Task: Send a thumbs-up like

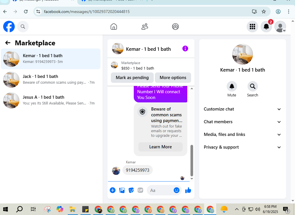Action: [188, 190]
